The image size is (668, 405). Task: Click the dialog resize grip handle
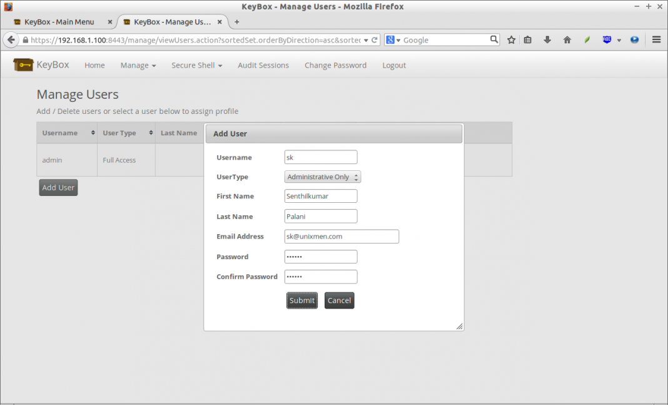(x=459, y=327)
